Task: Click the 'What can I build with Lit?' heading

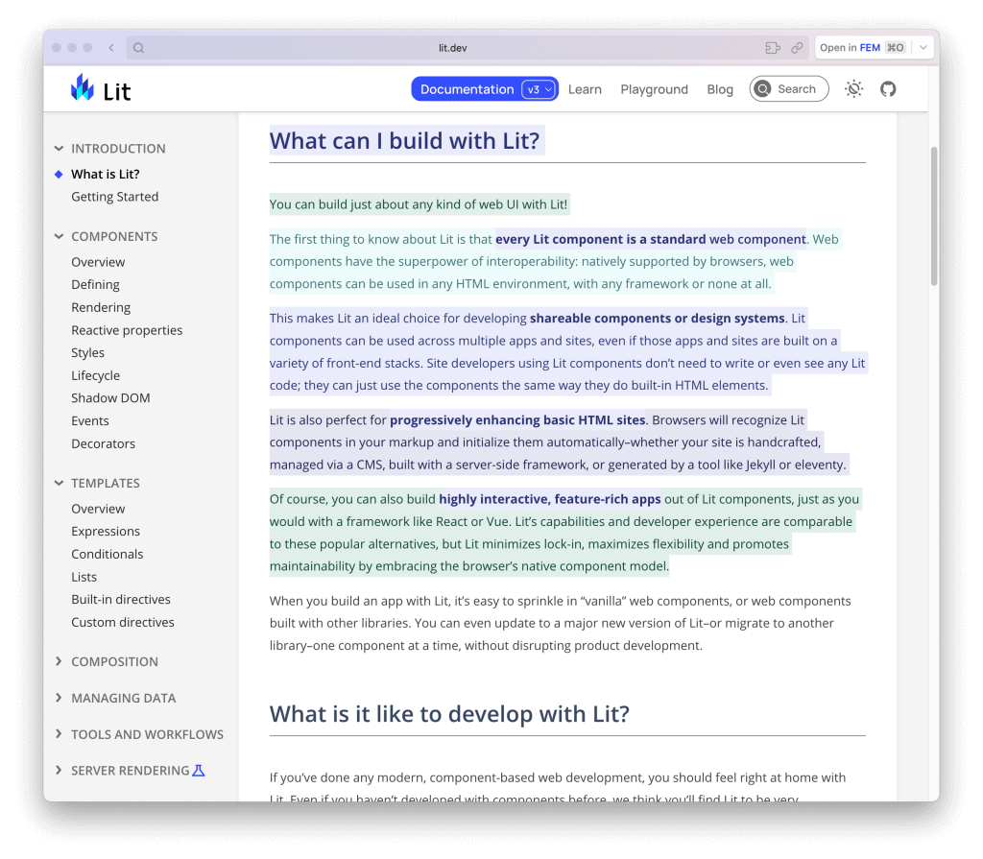Action: 404,140
